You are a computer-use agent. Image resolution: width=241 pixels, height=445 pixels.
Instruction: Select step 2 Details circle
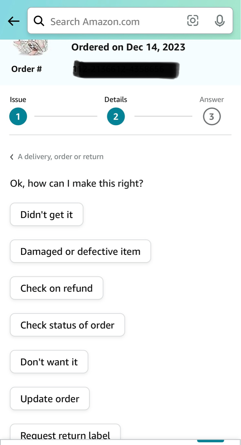(116, 117)
